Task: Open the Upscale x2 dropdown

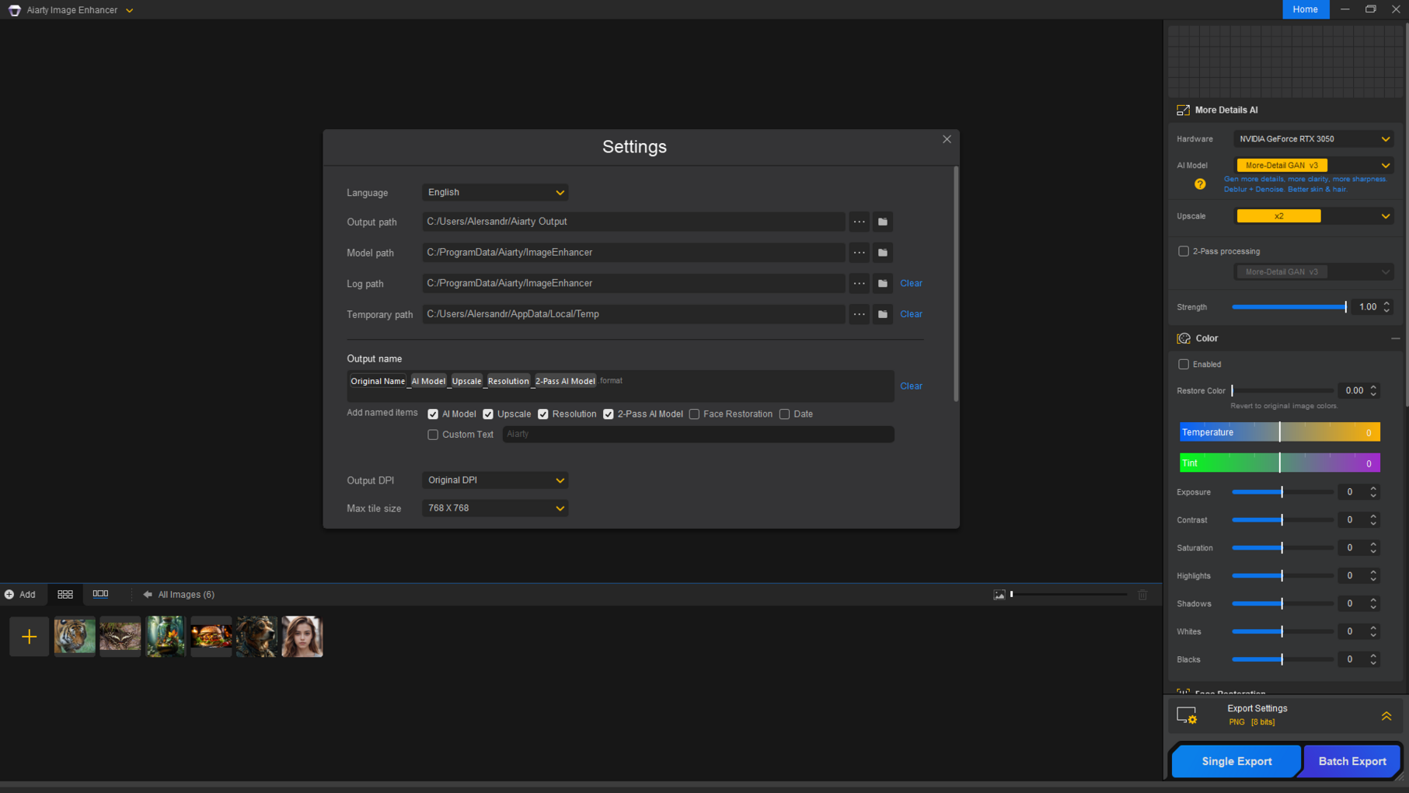Action: pyautogui.click(x=1313, y=216)
